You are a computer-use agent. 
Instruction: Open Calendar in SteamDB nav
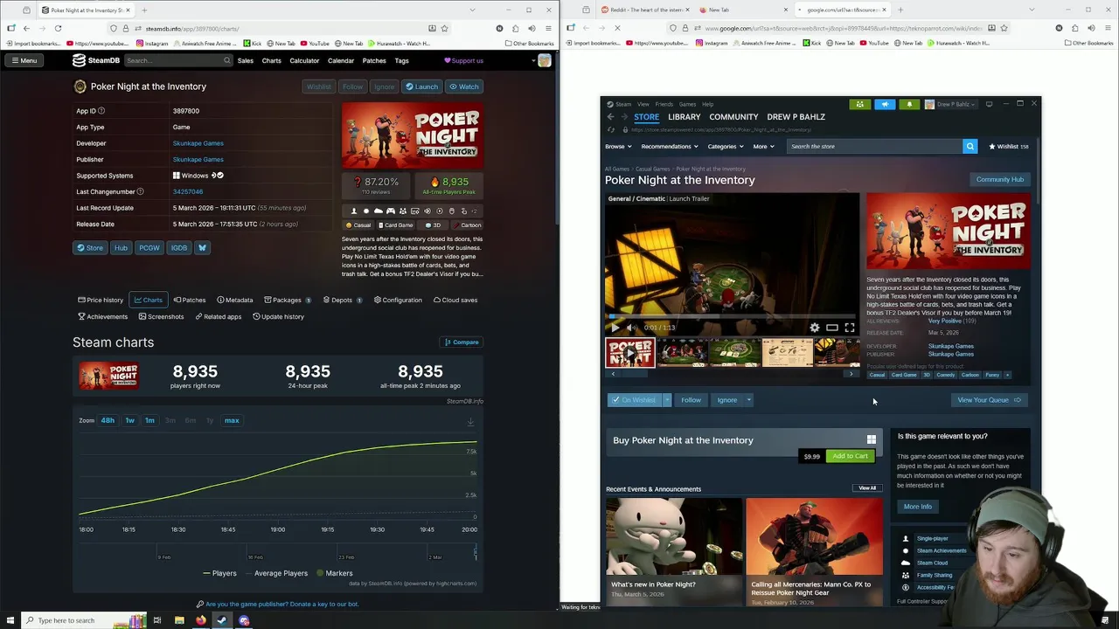coord(341,60)
